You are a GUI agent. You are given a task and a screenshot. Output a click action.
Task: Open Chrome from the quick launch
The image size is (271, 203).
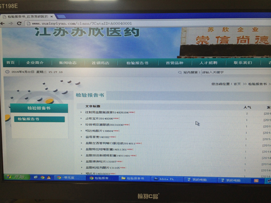click(x=42, y=178)
